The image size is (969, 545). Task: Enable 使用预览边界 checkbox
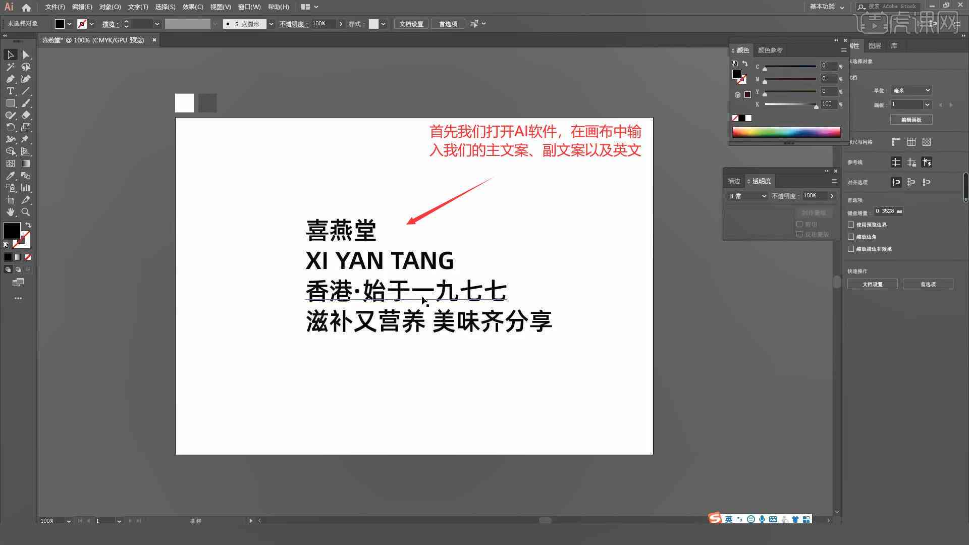pos(851,224)
